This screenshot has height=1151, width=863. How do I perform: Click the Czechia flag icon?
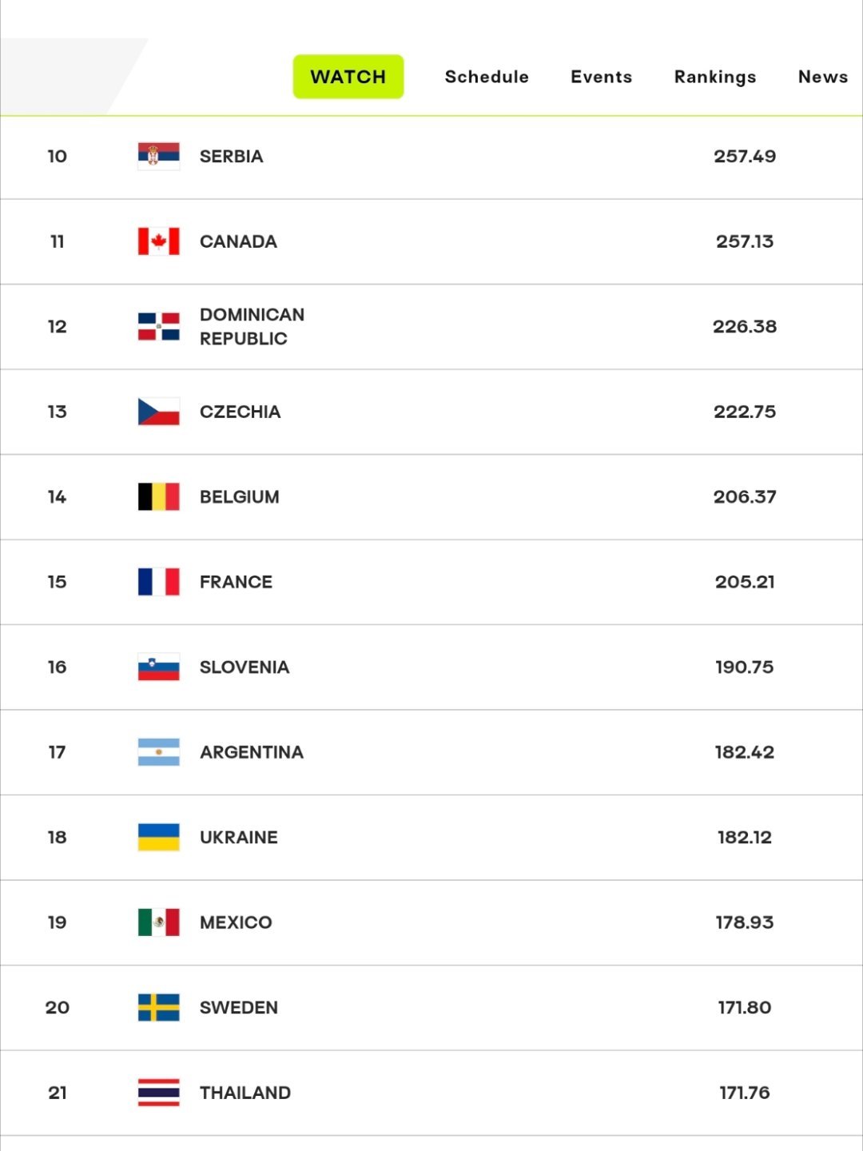(x=158, y=412)
